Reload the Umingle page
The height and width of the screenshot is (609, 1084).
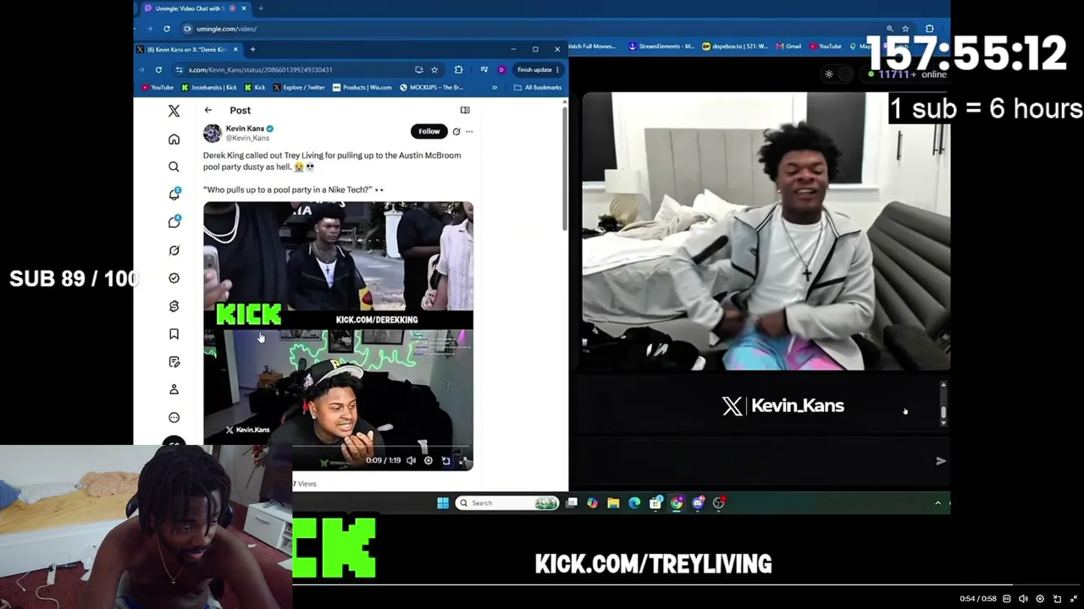[x=167, y=29]
